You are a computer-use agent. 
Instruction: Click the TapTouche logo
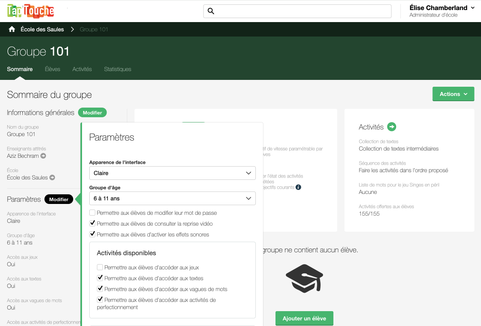click(x=31, y=11)
